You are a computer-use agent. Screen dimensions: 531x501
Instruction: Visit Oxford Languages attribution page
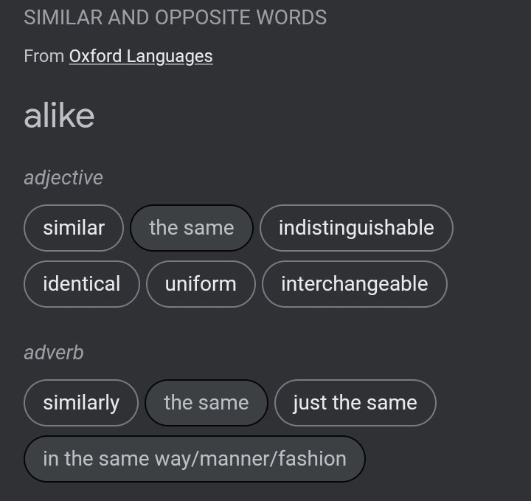pos(141,56)
